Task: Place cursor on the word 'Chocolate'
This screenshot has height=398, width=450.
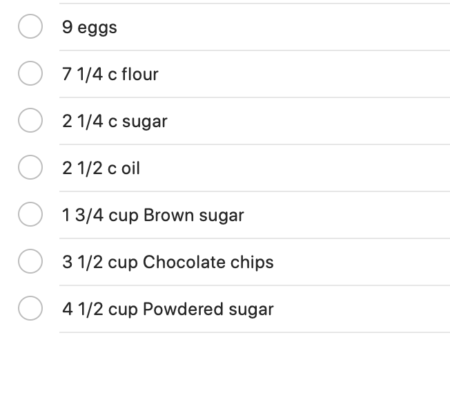Action: 184,262
